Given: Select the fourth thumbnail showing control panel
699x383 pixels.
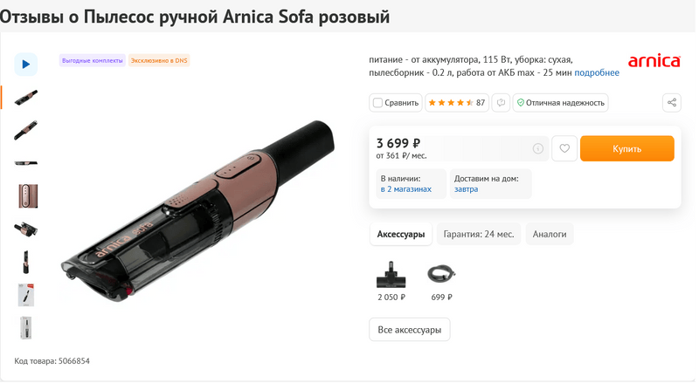Looking at the screenshot, I should point(25,195).
